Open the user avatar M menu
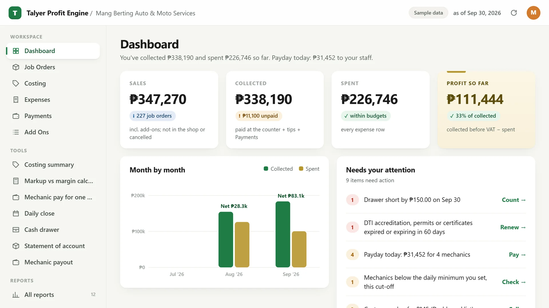Screen dimensions: 549x308 click(x=533, y=13)
